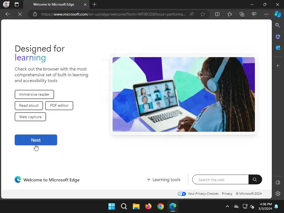Select Read aloud option
Screen dimensions: 284x213
click(29, 106)
